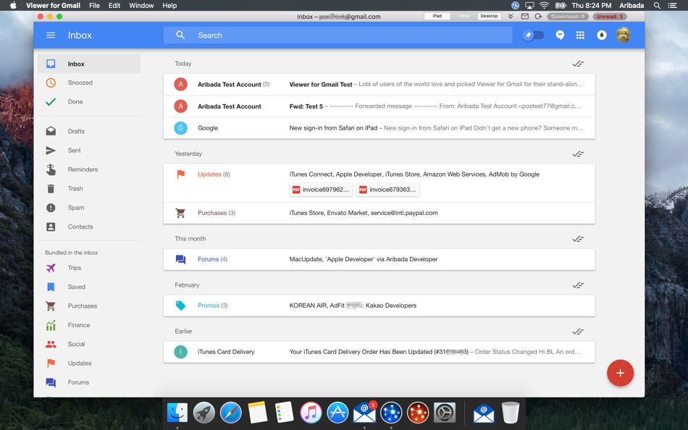This screenshot has width=688, height=430.
Task: Expand the title bar double-chevron menu
Action: click(x=511, y=16)
